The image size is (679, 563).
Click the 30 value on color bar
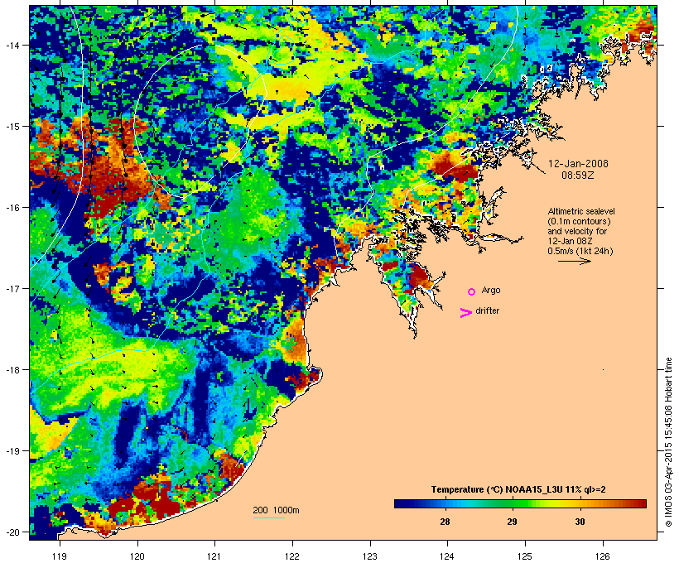580,522
